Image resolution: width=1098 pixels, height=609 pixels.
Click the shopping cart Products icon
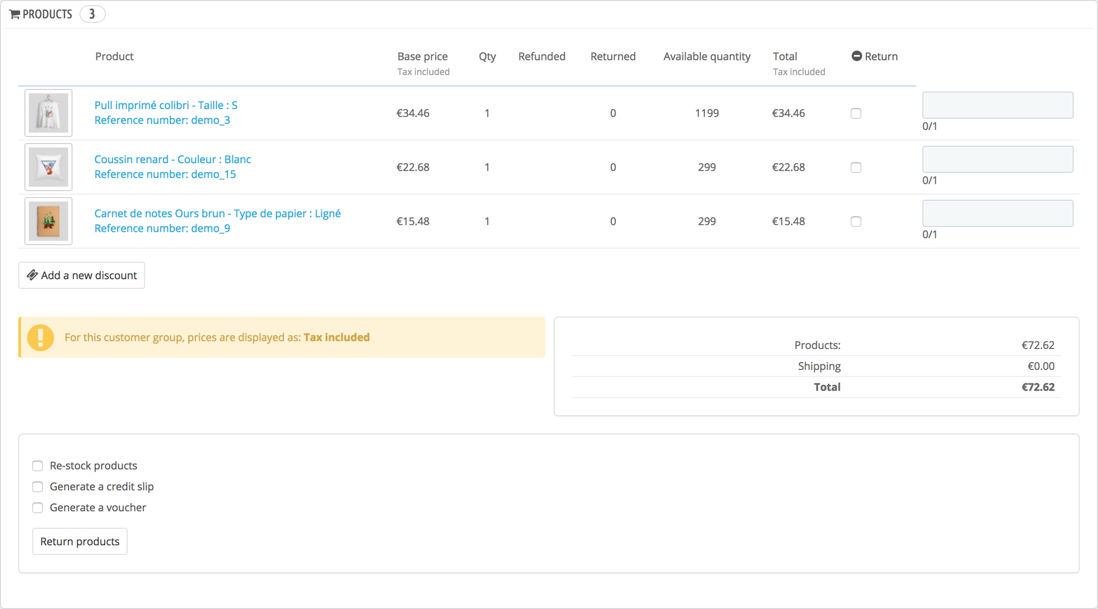coord(15,14)
